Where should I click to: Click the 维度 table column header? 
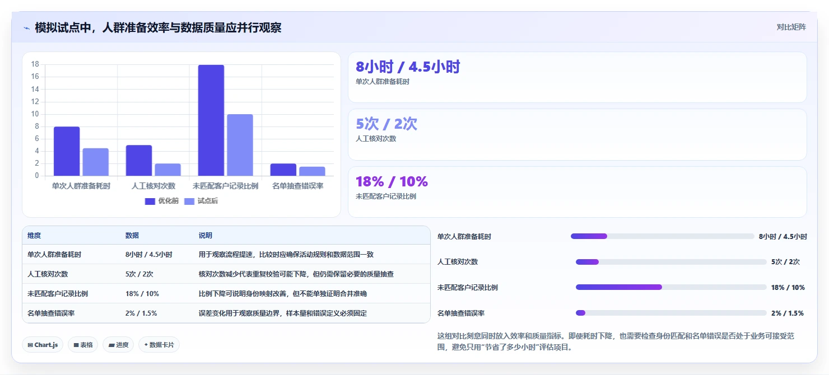click(34, 236)
